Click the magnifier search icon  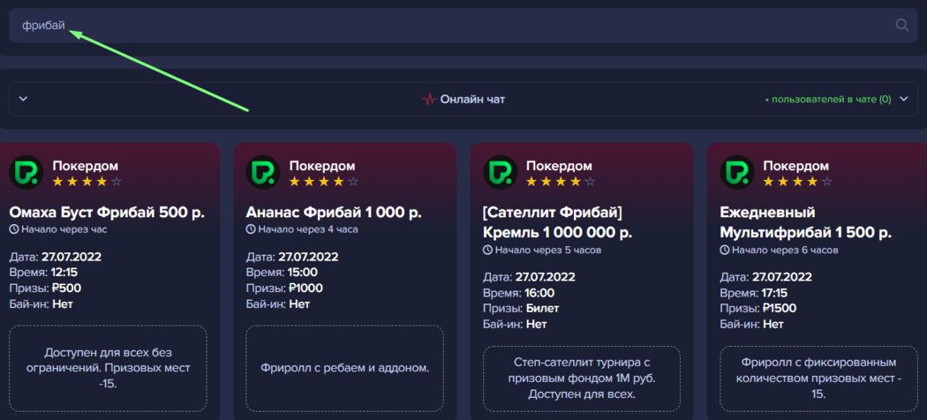(x=901, y=25)
